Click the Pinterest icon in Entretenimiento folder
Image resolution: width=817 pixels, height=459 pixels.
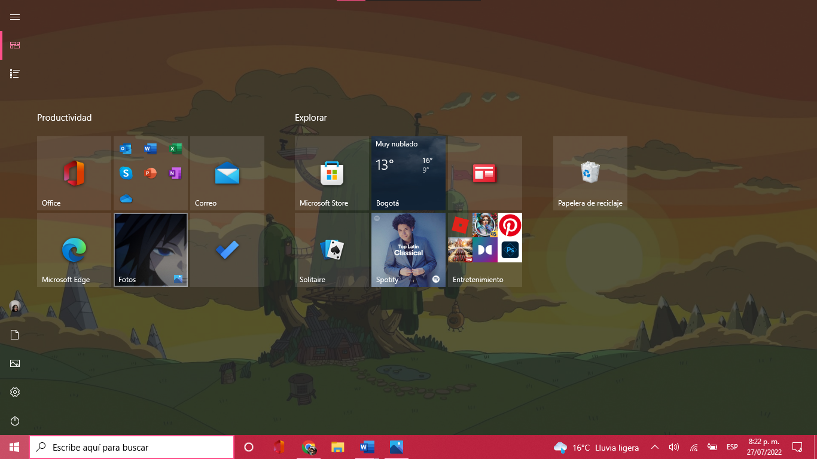(x=510, y=226)
